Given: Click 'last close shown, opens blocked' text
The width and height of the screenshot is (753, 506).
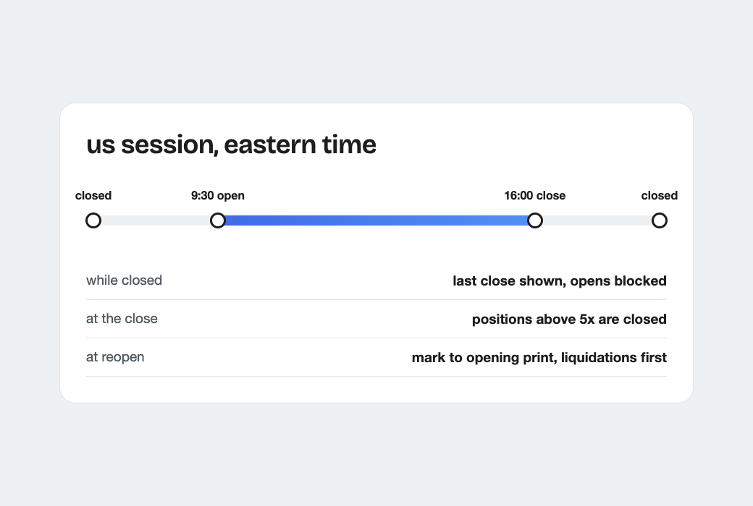Looking at the screenshot, I should click(560, 281).
